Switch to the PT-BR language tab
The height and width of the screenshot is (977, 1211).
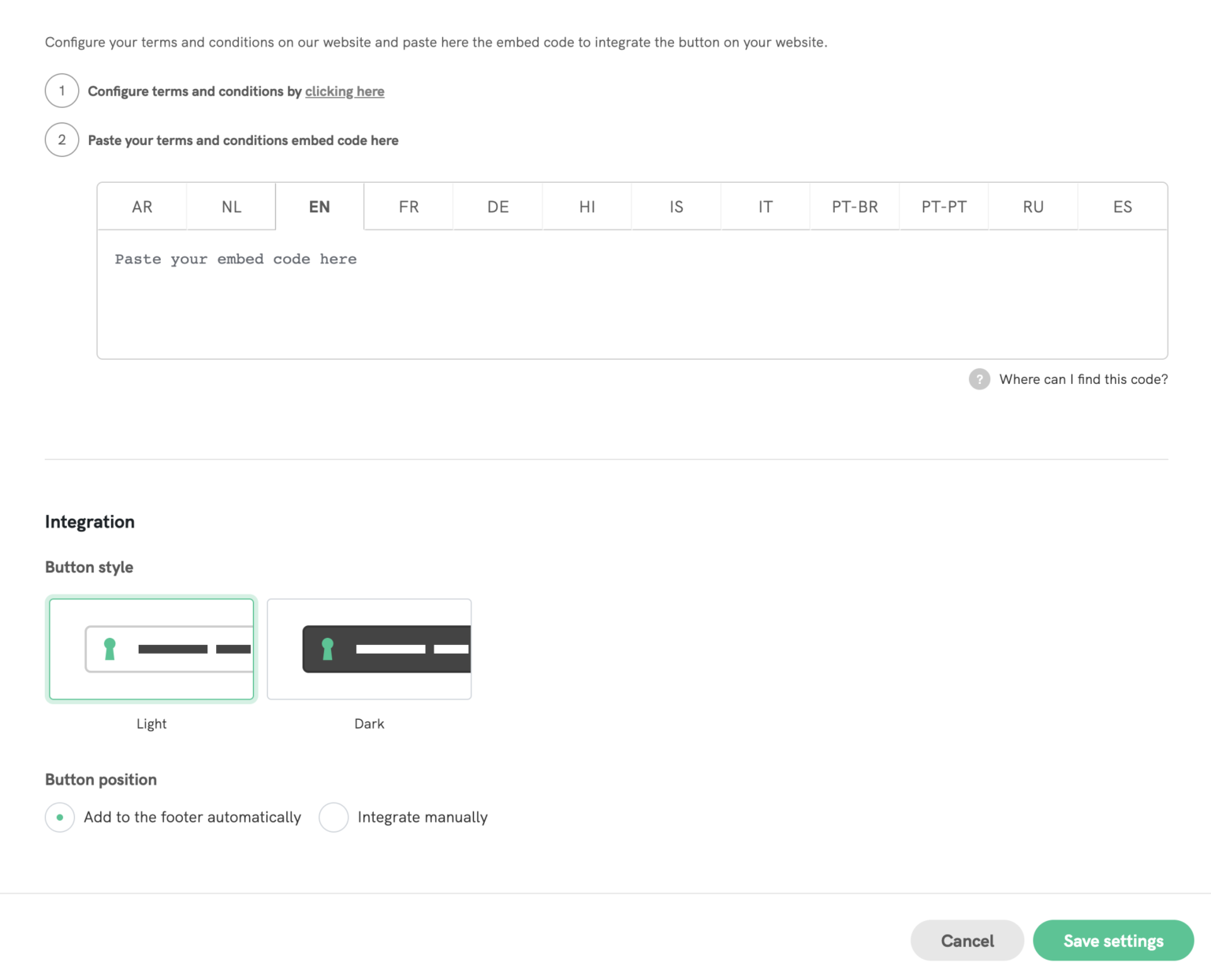pos(855,207)
